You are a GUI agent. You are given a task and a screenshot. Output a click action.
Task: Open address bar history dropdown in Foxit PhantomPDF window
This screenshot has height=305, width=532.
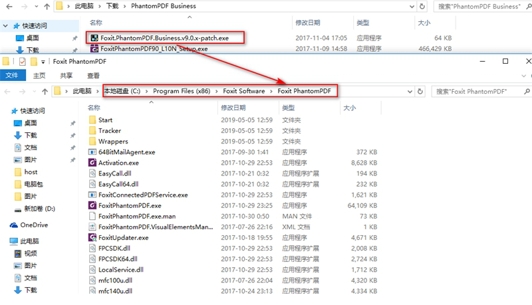pos(410,92)
